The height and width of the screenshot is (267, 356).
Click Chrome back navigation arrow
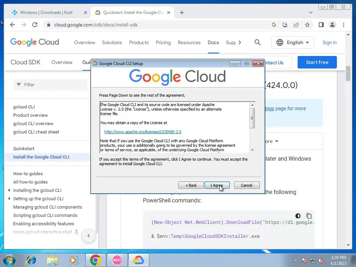pyautogui.click(x=13, y=25)
